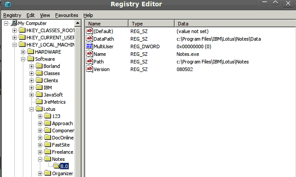
Task: Click the 0x00000000 (0) data cell
Action: coord(194,46)
